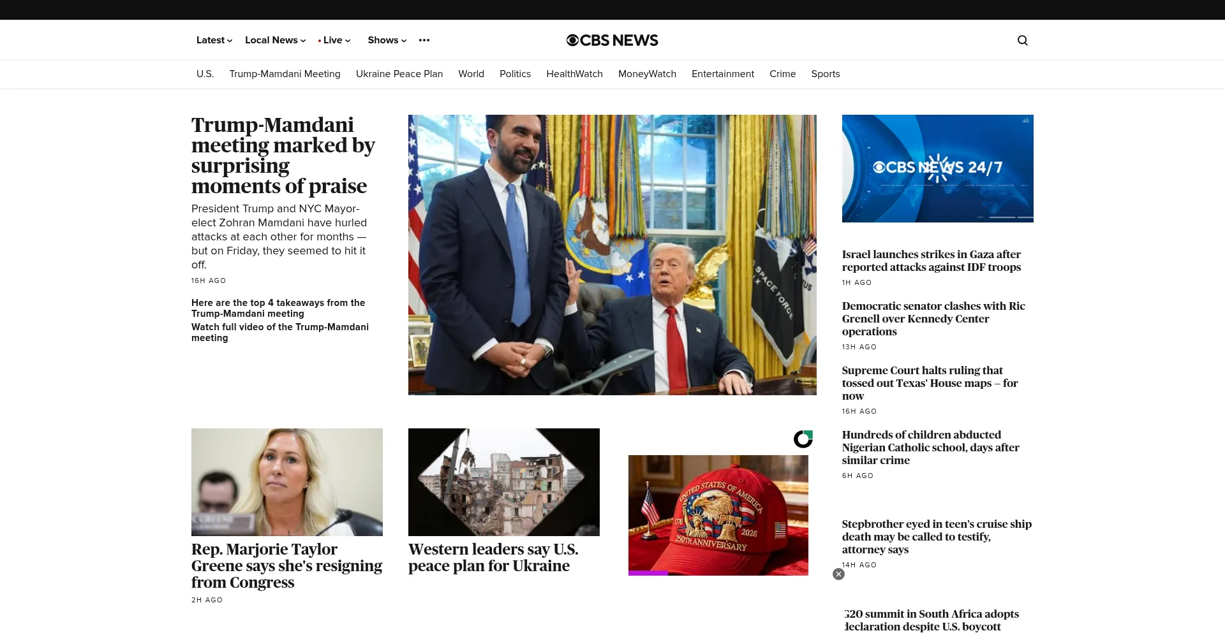The image size is (1225, 633).
Task: Open the search magnifier icon
Action: tap(1023, 40)
